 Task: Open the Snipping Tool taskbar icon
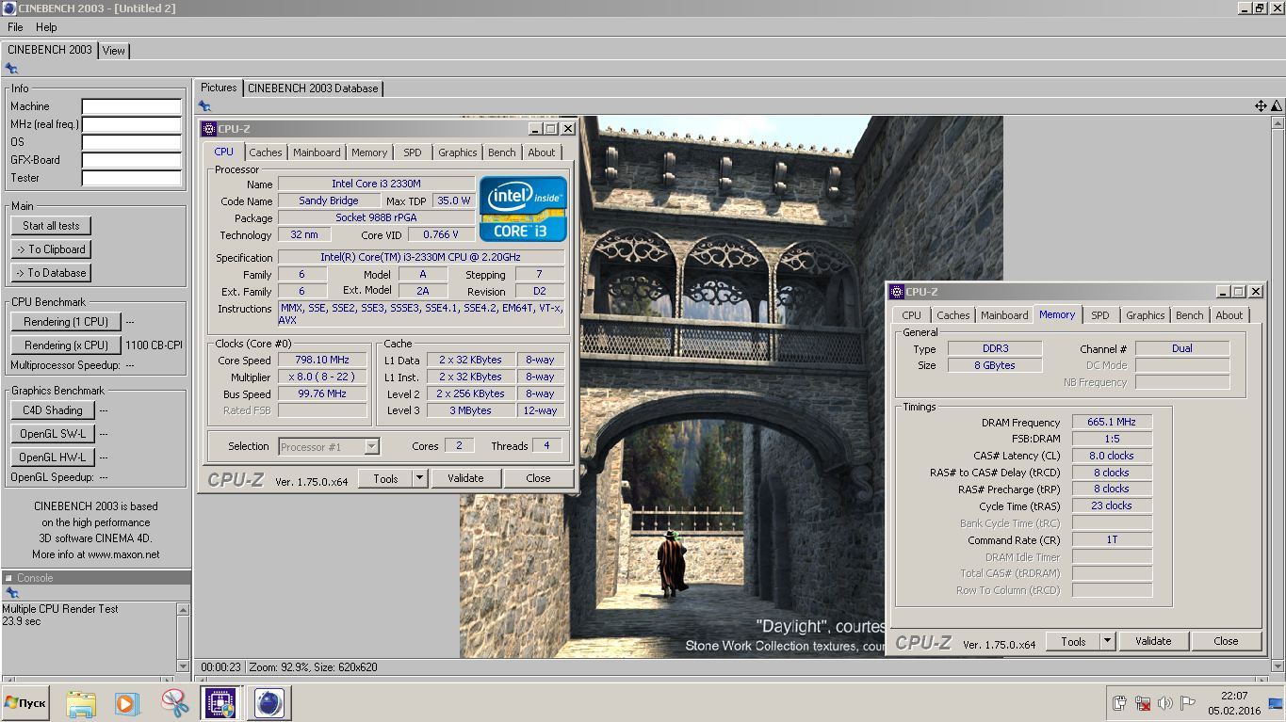[x=174, y=703]
